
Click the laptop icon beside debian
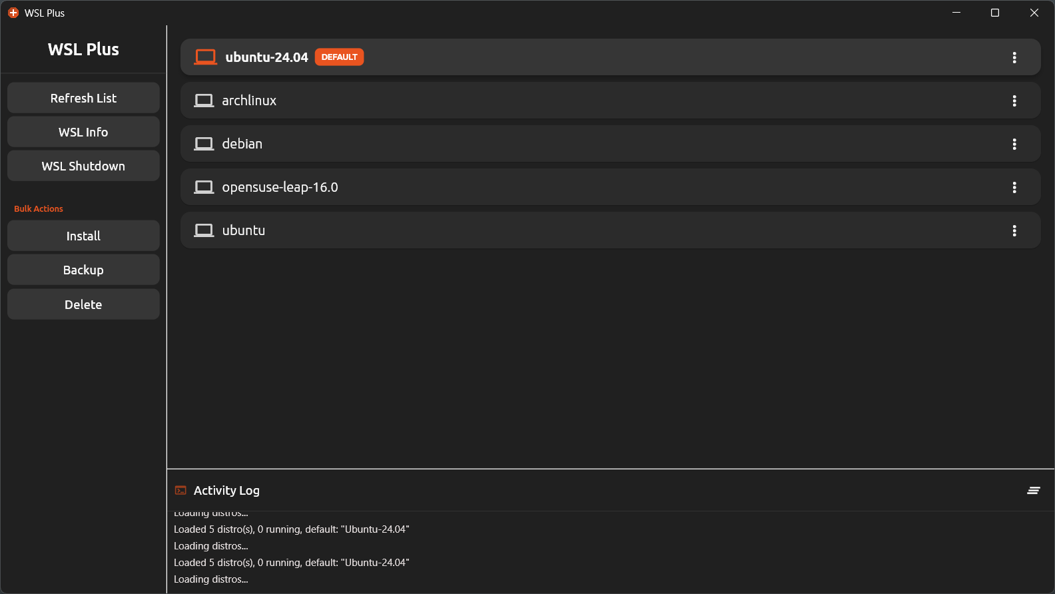(204, 144)
